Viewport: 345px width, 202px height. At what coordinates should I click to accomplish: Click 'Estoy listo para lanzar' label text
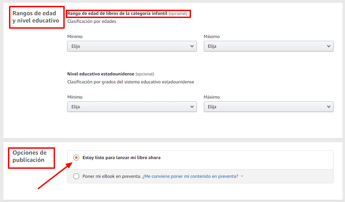[x=121, y=157]
